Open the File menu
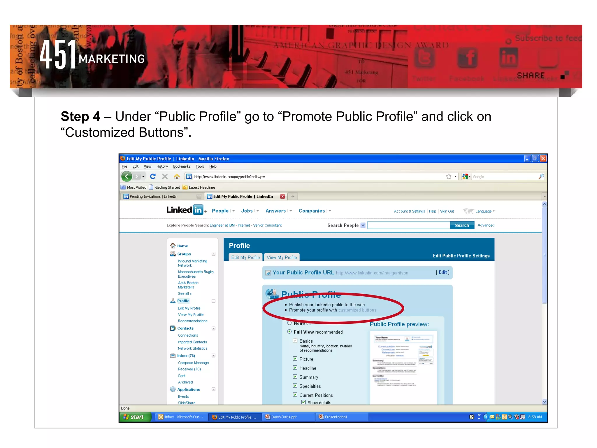This screenshot has height=448, width=597. [124, 166]
